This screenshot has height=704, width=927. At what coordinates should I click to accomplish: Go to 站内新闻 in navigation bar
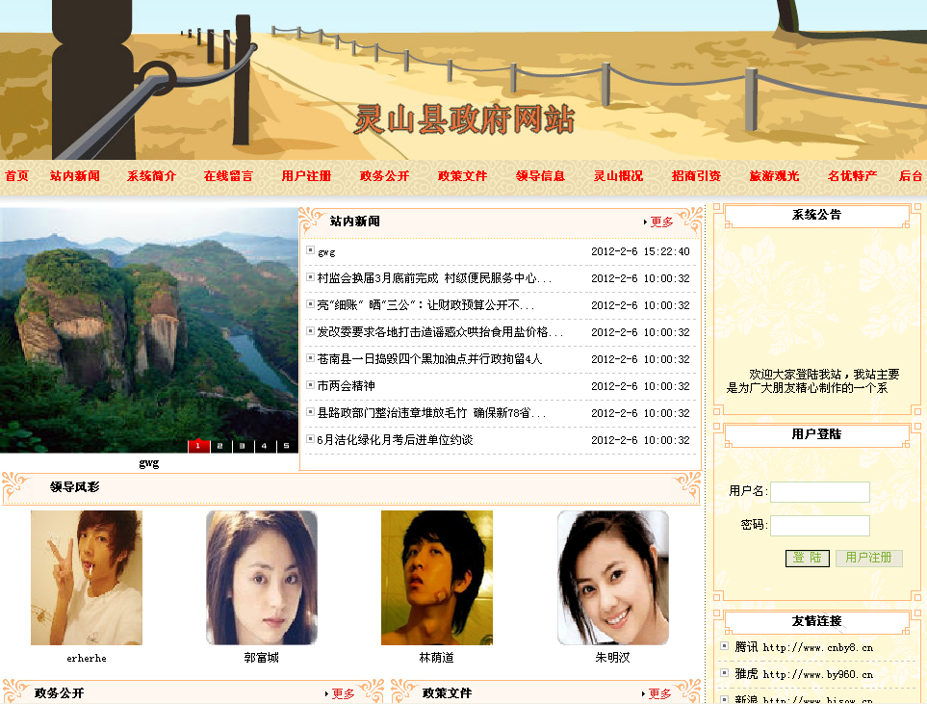click(74, 175)
